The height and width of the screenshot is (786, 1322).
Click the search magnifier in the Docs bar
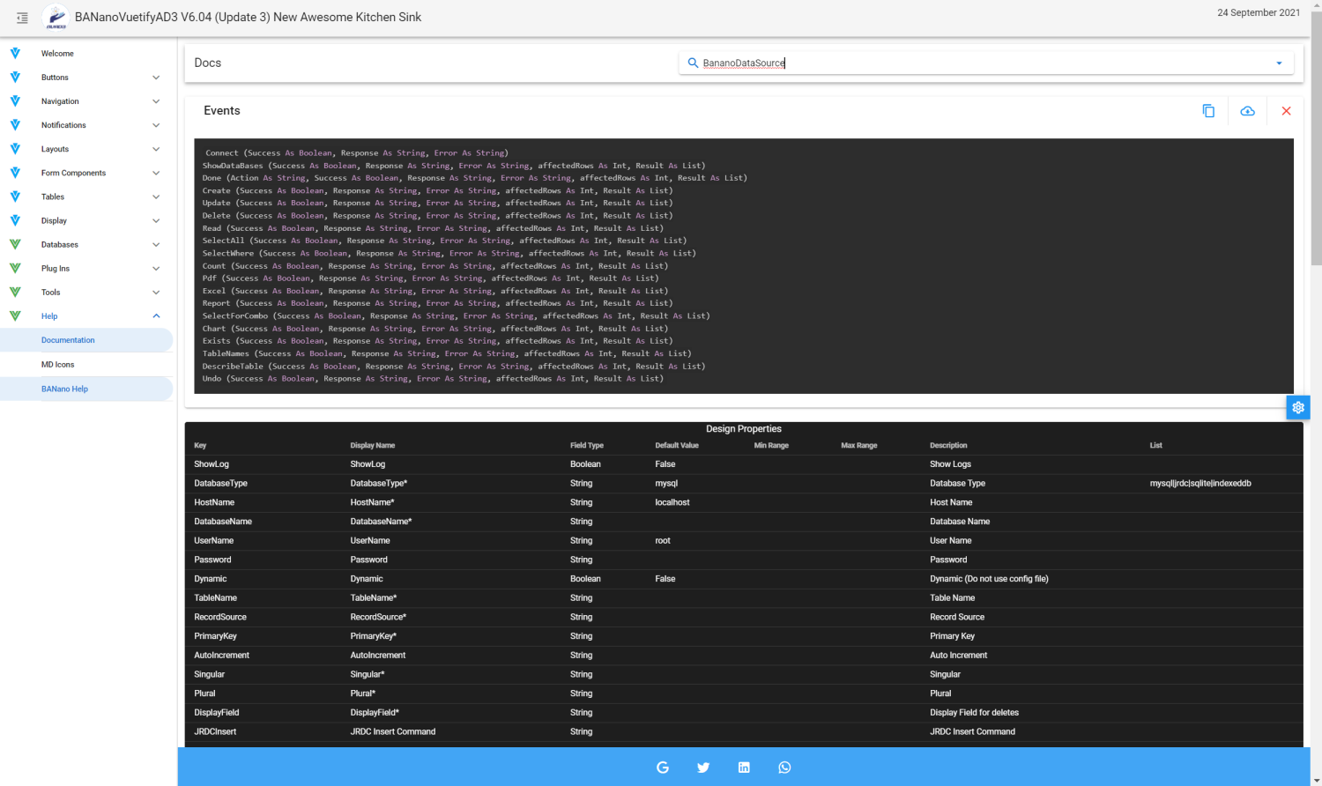click(693, 63)
